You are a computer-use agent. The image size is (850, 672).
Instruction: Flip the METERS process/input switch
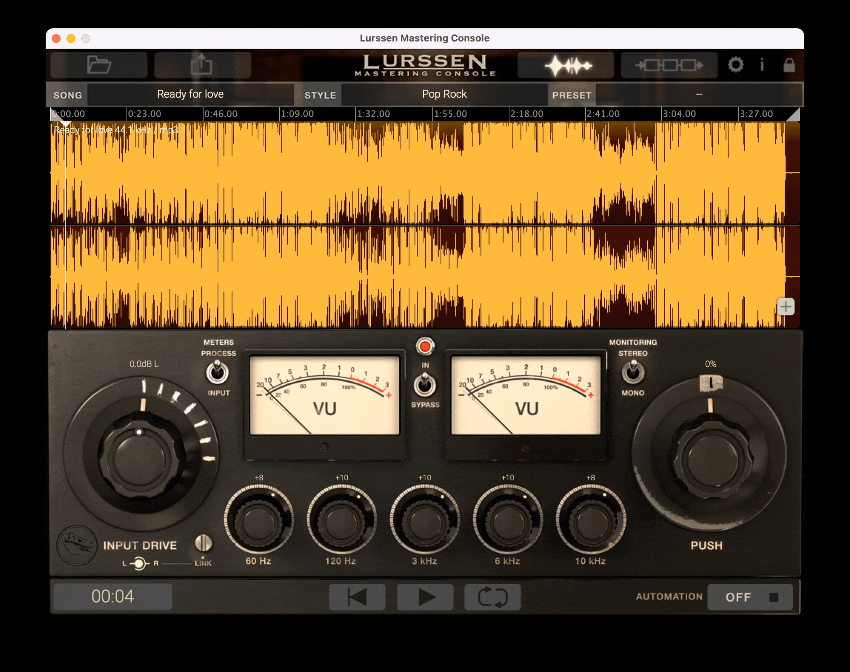coord(217,372)
